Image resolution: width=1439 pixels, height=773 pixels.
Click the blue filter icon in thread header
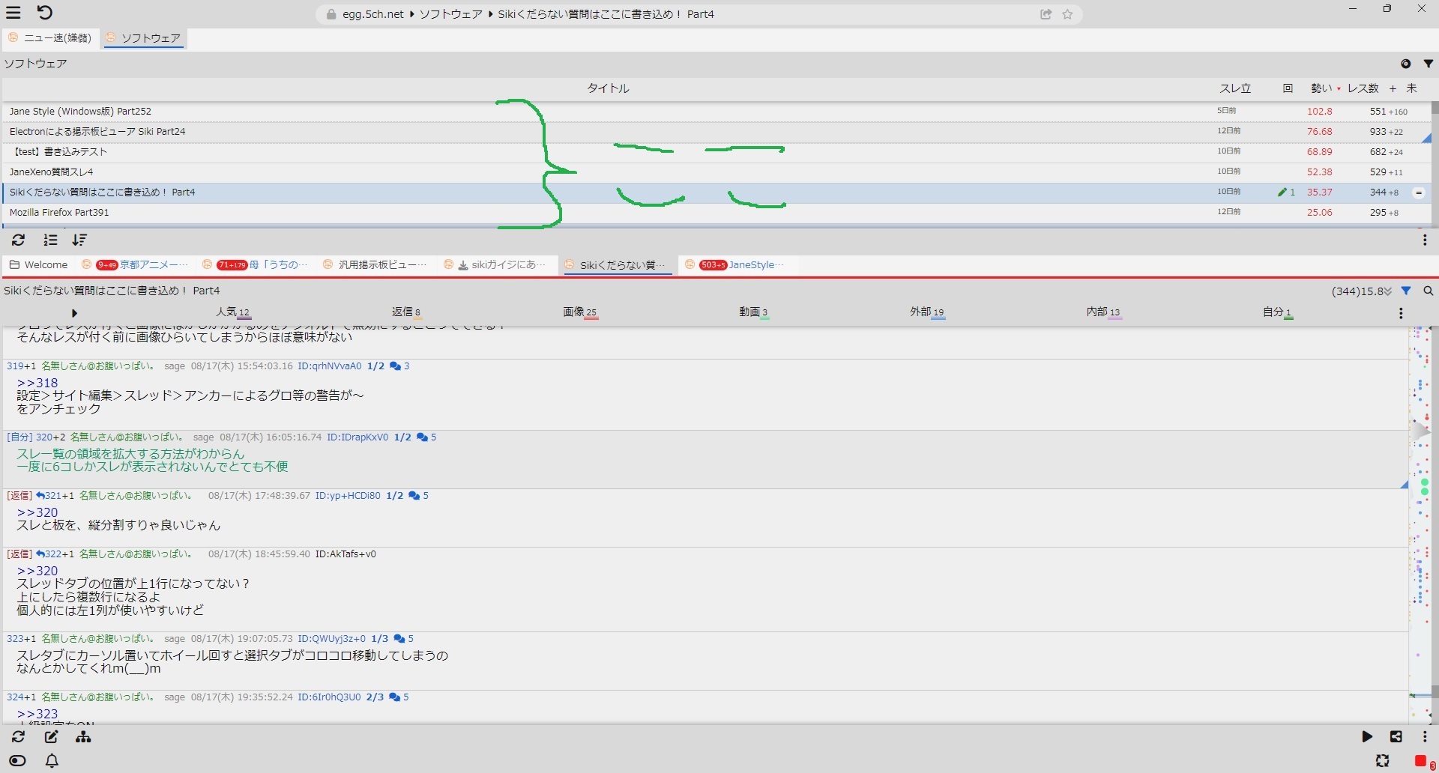(x=1406, y=291)
